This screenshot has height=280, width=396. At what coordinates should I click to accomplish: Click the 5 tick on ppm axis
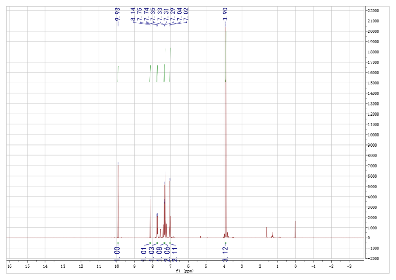click(206, 266)
